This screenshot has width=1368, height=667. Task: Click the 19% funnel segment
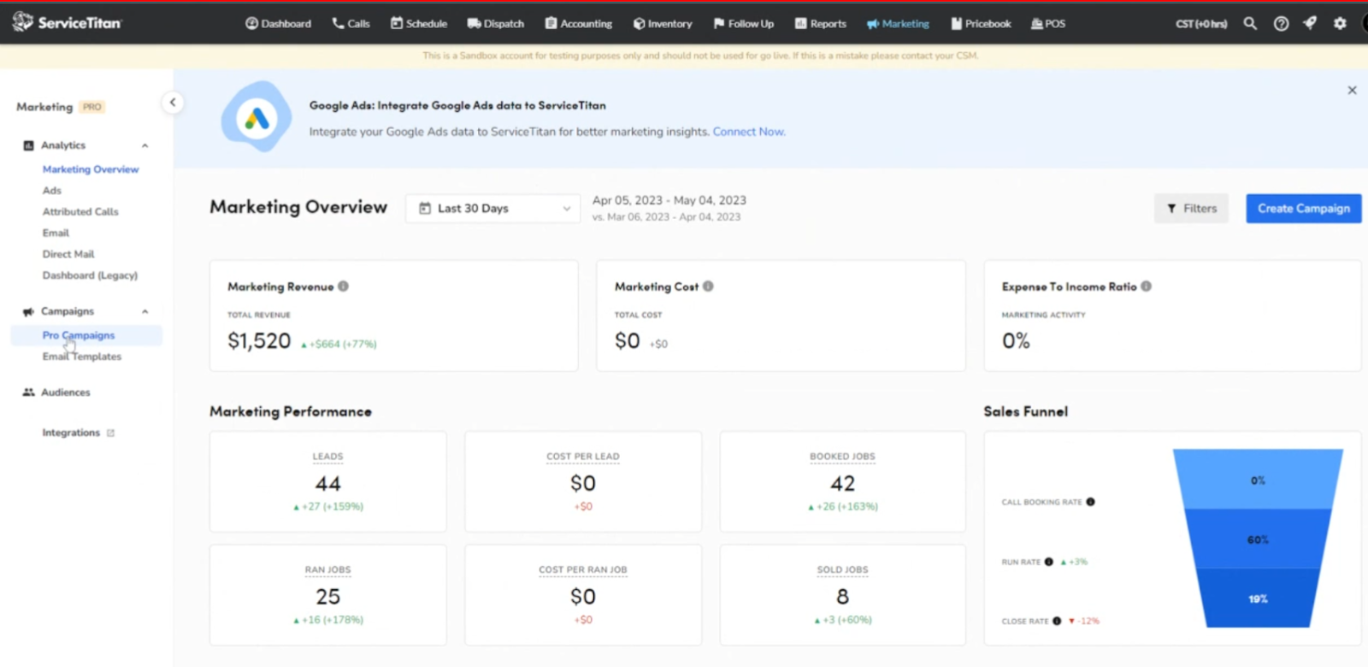click(1257, 599)
